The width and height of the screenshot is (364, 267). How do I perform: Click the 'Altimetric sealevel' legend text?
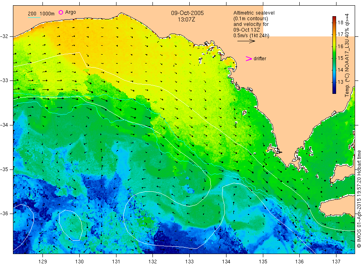coord(254,13)
